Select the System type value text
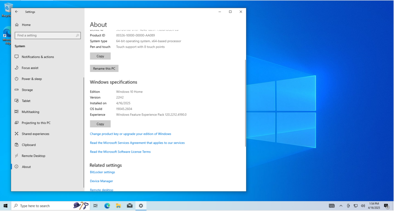The image size is (394, 211). (x=149, y=41)
